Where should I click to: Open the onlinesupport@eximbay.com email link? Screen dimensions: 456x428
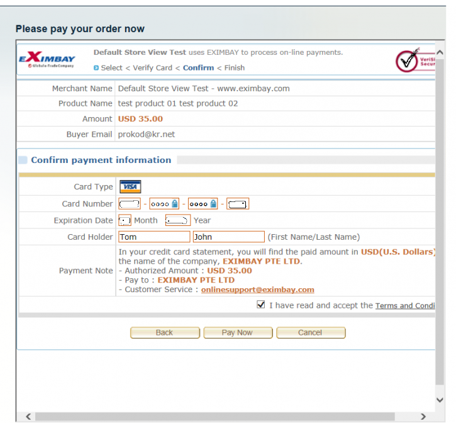(257, 290)
